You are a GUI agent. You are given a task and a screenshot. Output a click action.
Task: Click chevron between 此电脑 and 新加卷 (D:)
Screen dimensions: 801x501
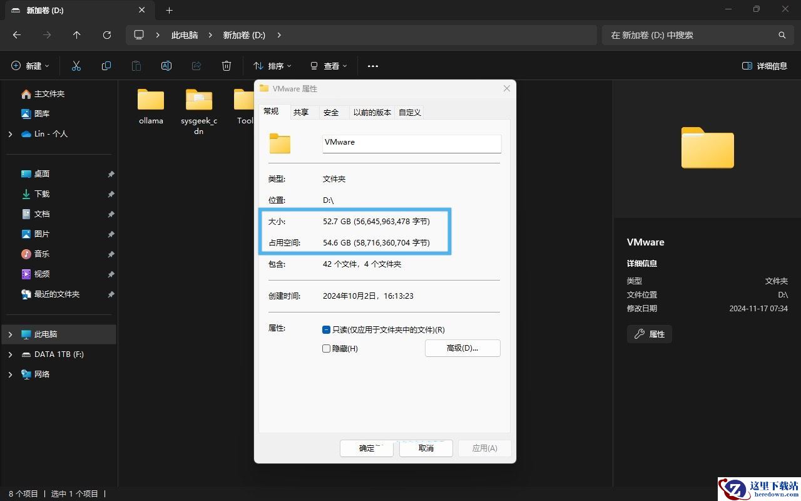pos(211,35)
